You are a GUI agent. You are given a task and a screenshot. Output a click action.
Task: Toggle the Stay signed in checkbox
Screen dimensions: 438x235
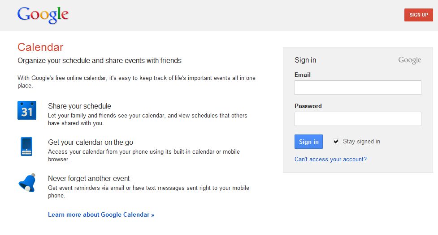tap(336, 142)
